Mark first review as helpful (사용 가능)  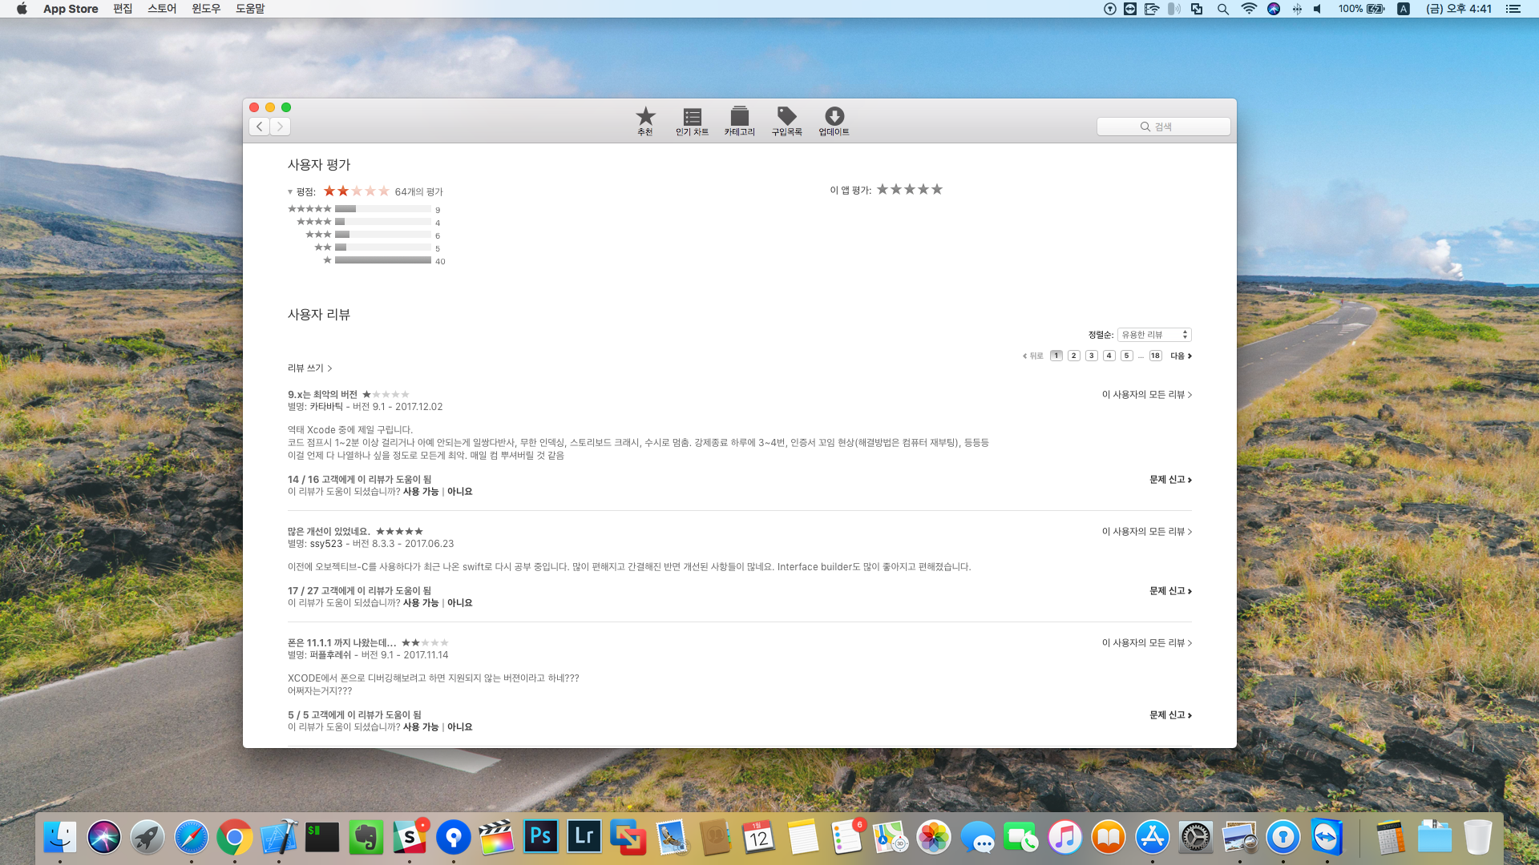point(420,492)
